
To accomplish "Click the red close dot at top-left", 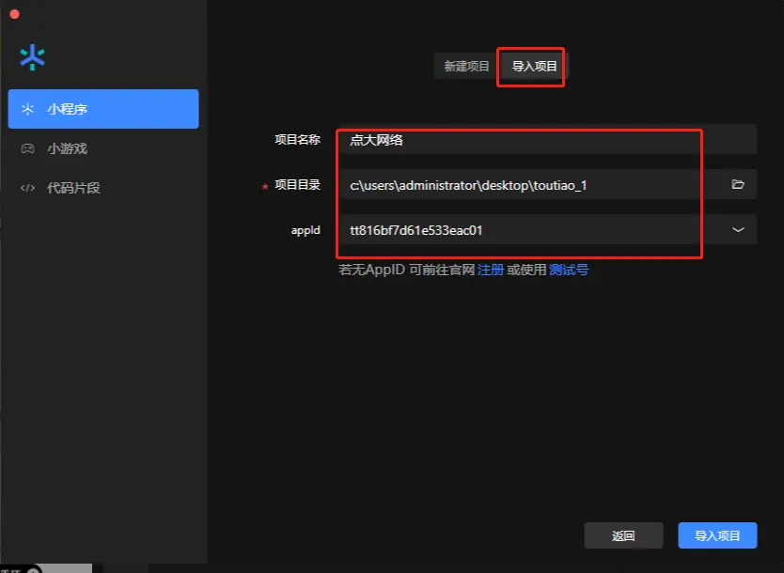I will click(14, 14).
